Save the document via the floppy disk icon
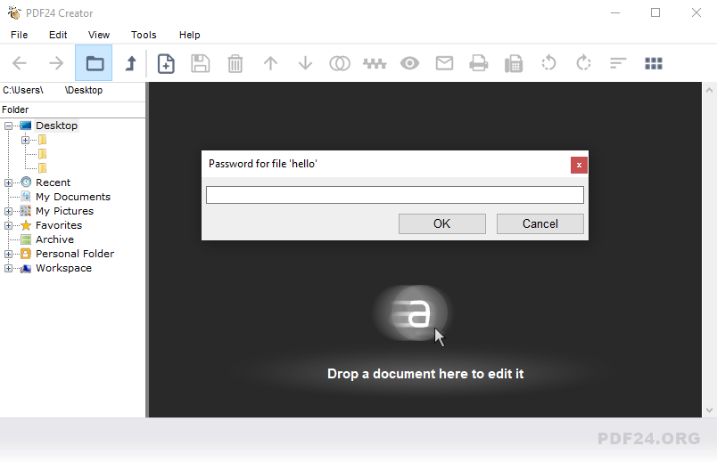The height and width of the screenshot is (462, 717). coord(201,63)
